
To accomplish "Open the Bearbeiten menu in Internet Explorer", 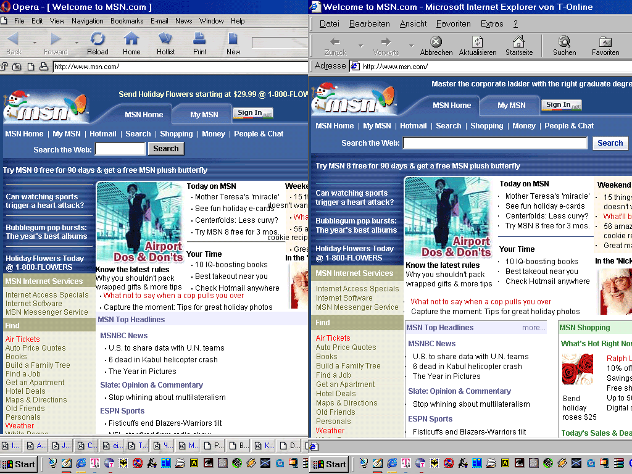I will 369,24.
